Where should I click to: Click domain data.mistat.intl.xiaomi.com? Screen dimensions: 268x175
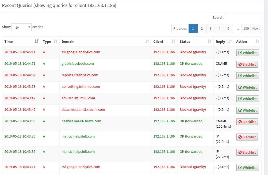pyautogui.click(x=83, y=109)
